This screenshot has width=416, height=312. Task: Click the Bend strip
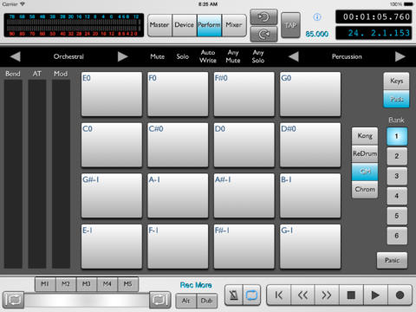click(x=13, y=174)
